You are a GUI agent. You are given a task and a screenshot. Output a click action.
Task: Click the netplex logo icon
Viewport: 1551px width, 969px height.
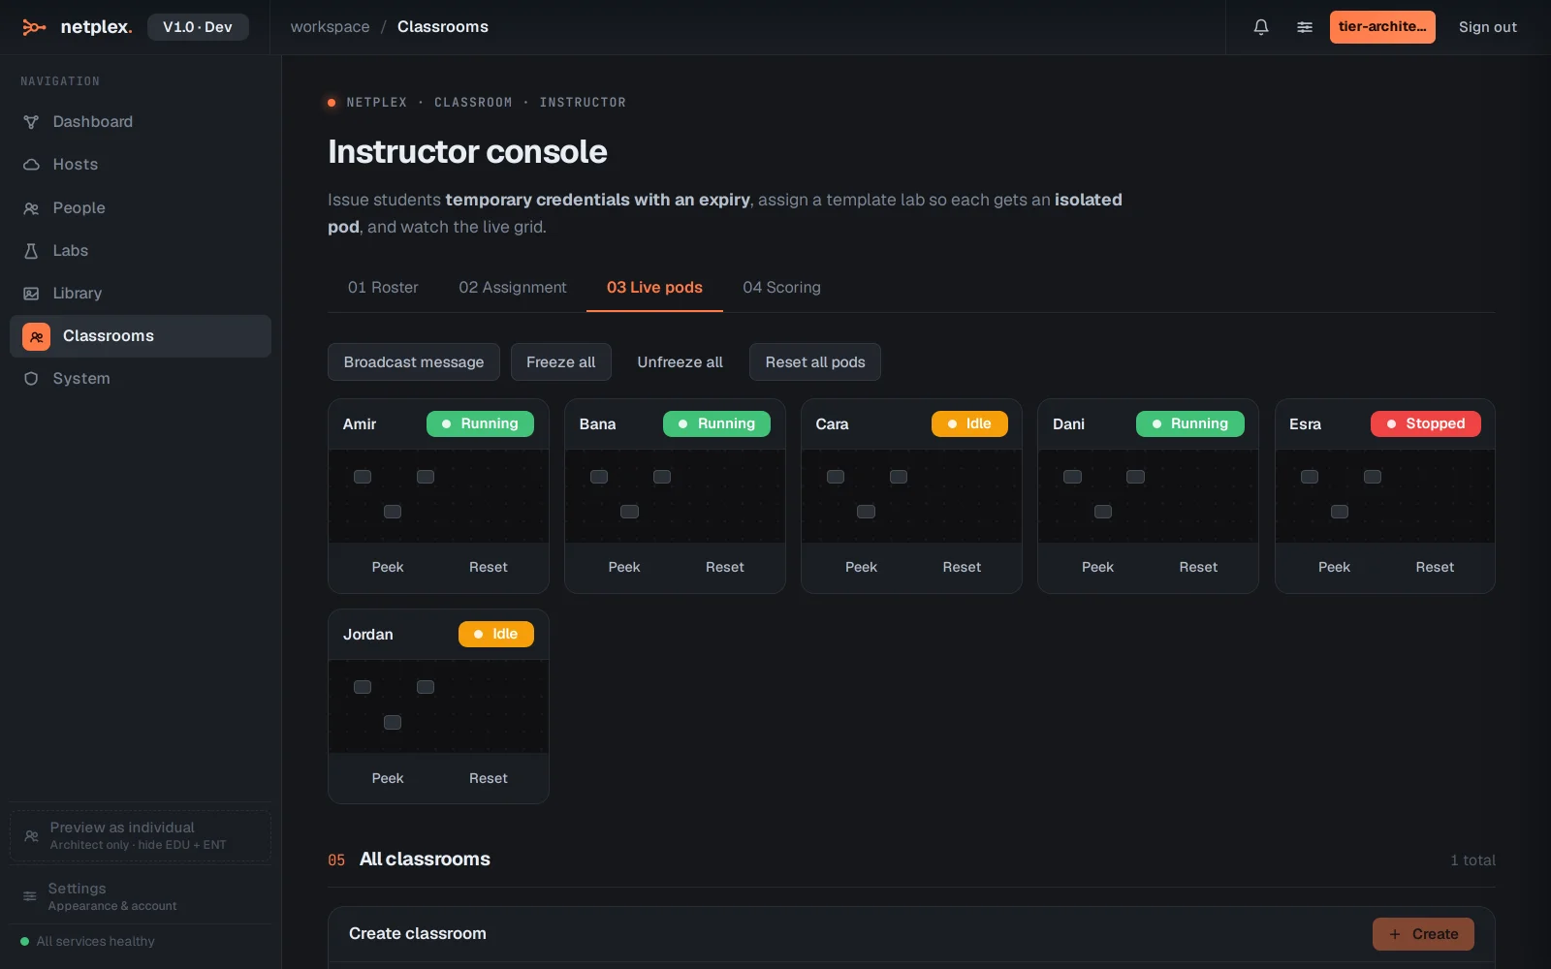coord(34,27)
